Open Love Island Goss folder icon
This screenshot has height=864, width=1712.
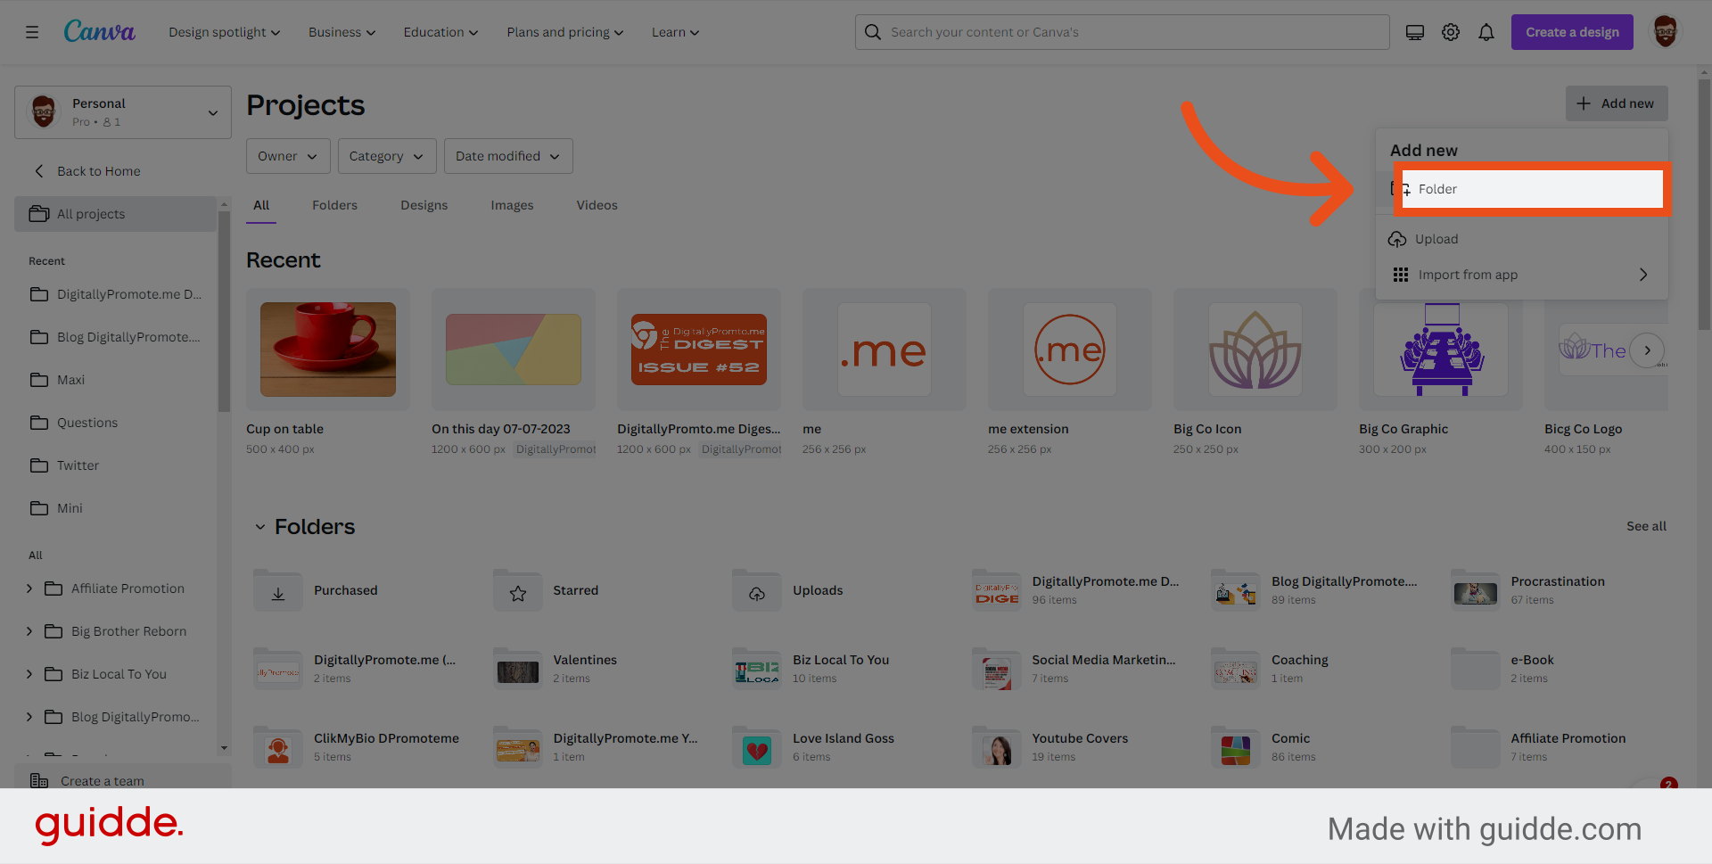[757, 747]
